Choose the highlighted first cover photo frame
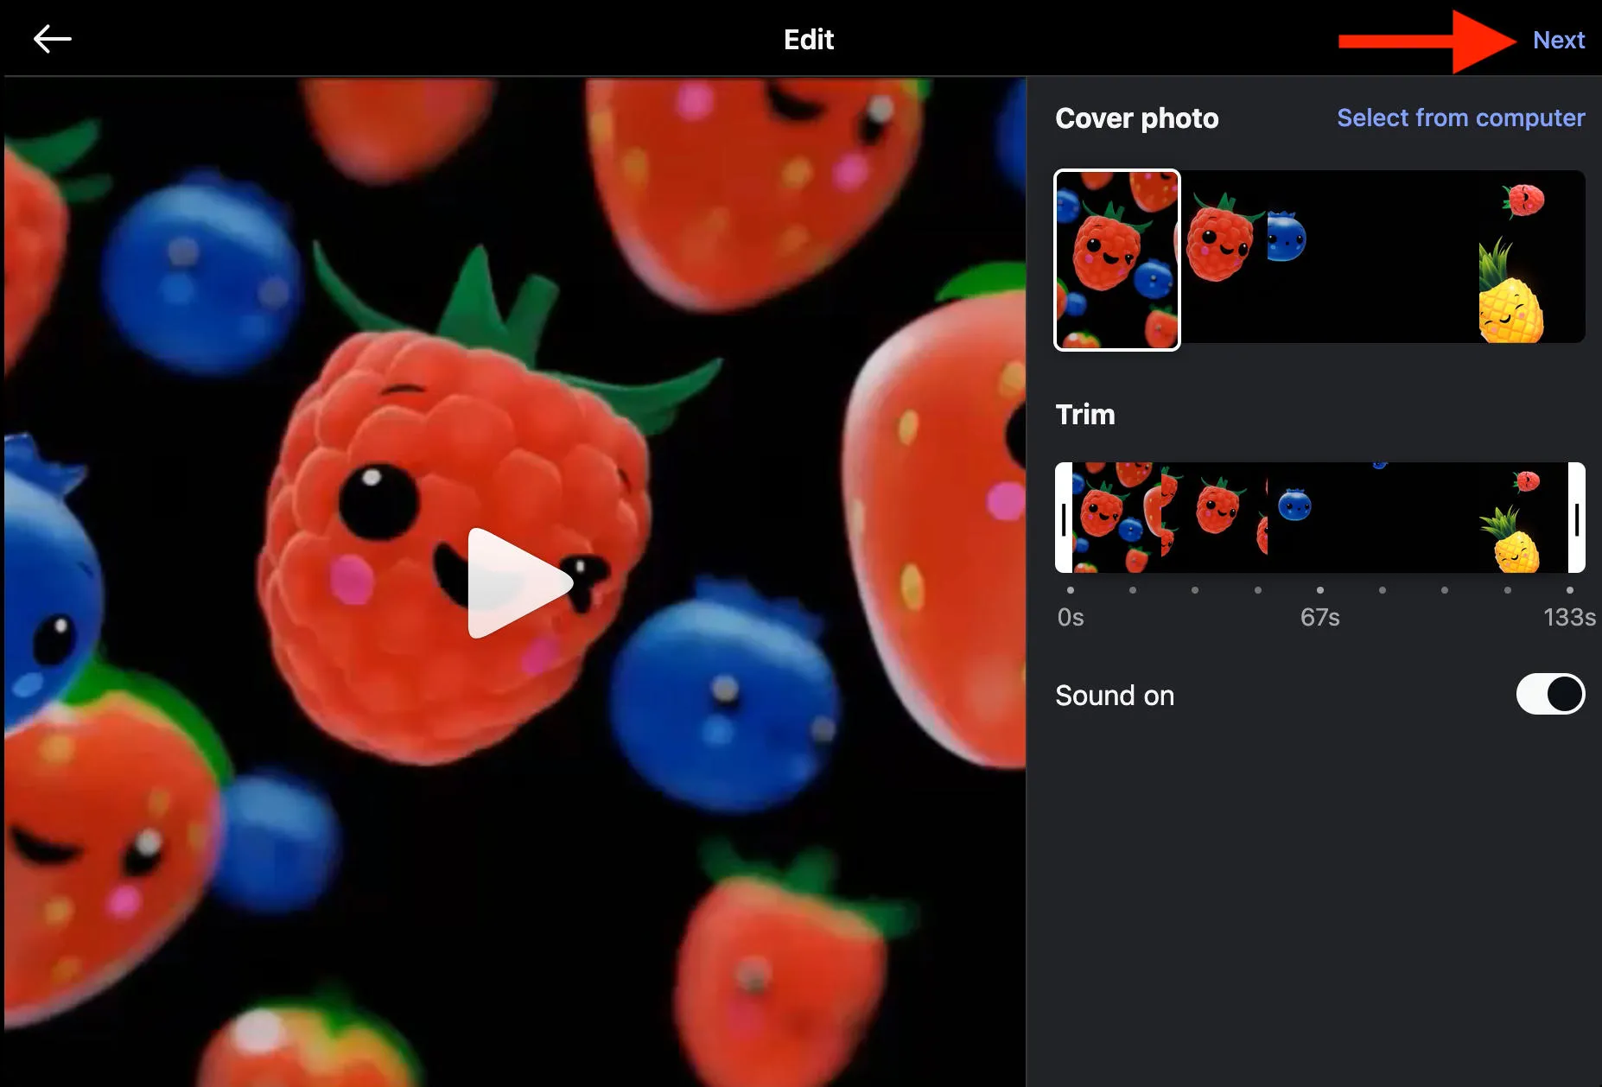This screenshot has width=1602, height=1087. point(1116,259)
